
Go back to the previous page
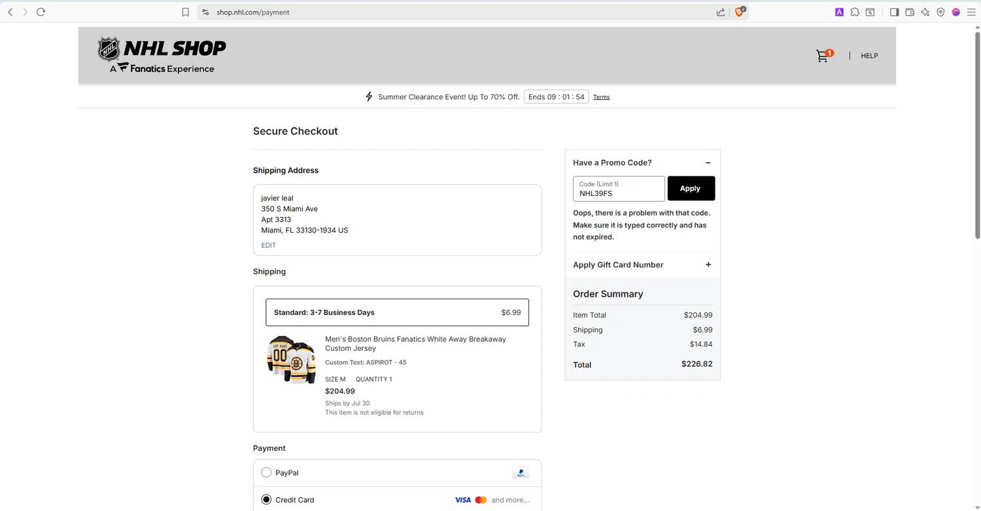(10, 12)
